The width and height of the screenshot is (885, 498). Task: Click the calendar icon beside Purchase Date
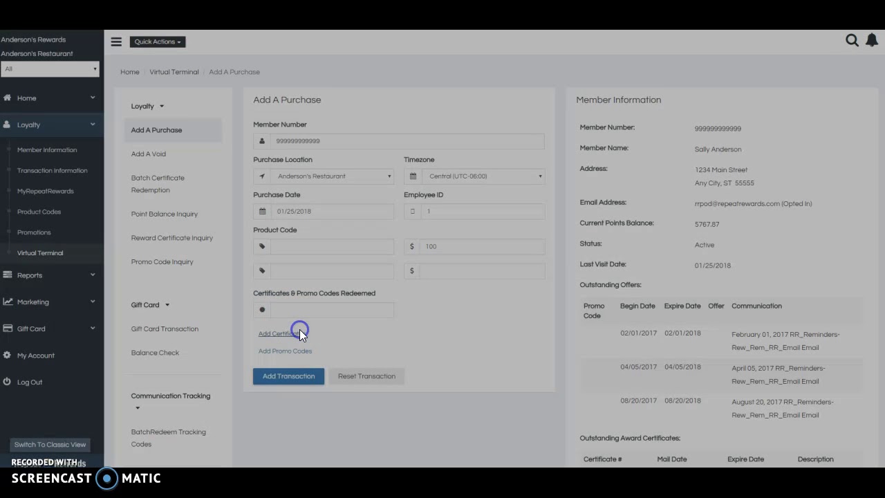262,212
